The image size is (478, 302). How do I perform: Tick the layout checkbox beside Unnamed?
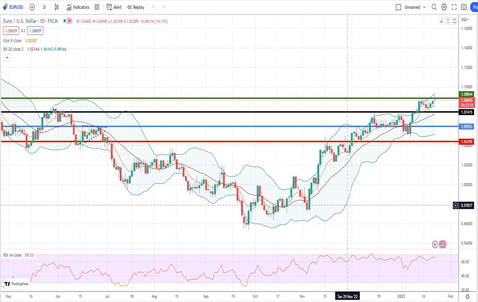pos(398,7)
